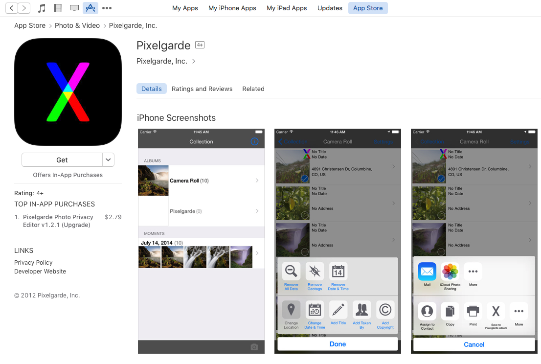Viewport: 541px width, 364px height.
Task: Click the Remove All Data icon
Action: (291, 272)
